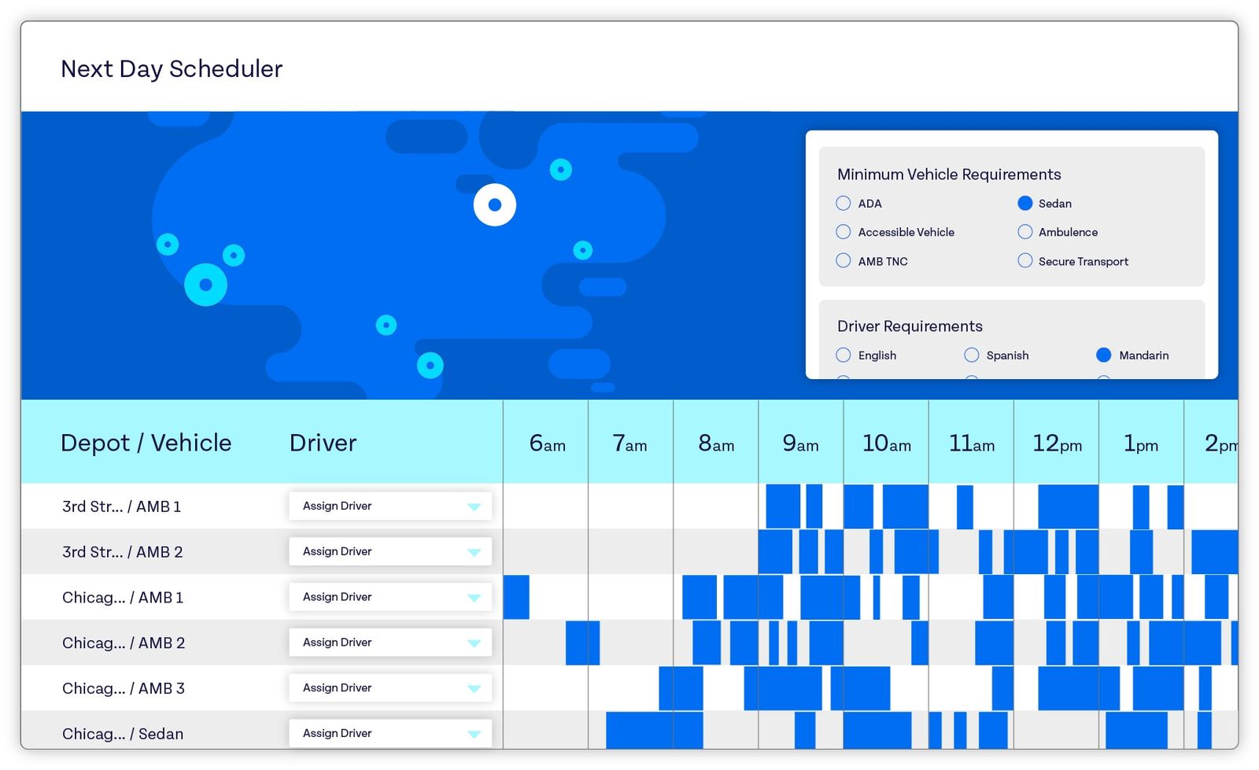Select the teal pin on the map's right side
This screenshot has height=770, width=1259.
[x=583, y=249]
